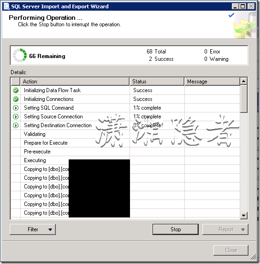Select the Prepare for Execute row
Viewport: 260px width, 264px height.
(125, 143)
